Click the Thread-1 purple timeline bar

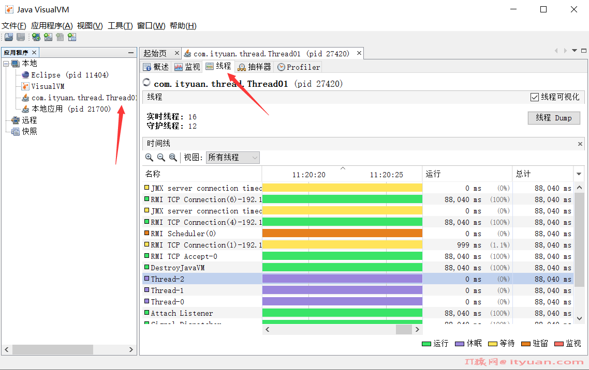[x=342, y=290]
